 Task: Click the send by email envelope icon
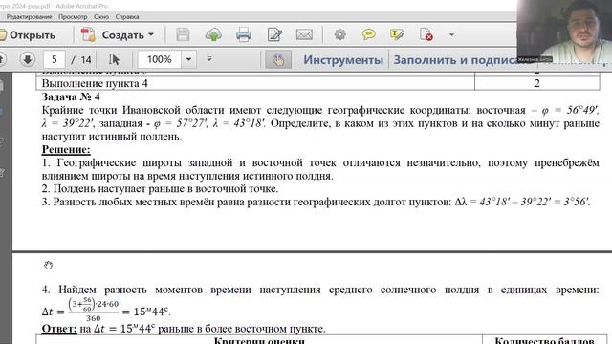click(x=304, y=34)
